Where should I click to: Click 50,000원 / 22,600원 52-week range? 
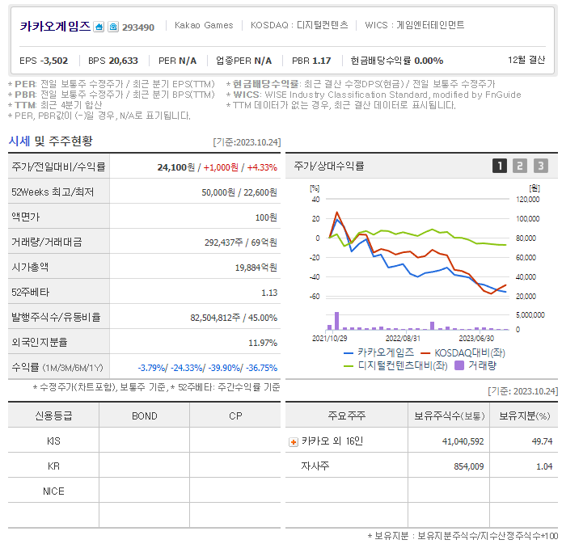pyautogui.click(x=239, y=192)
